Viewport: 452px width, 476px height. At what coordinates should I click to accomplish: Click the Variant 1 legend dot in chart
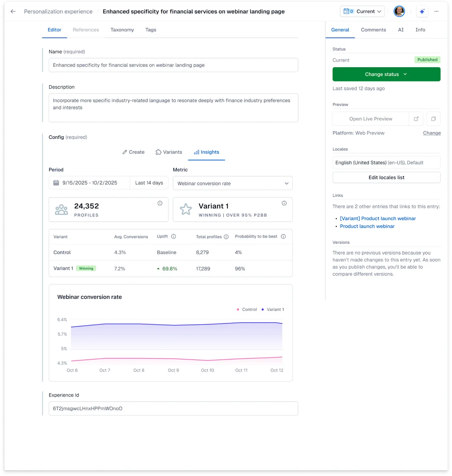pos(263,309)
